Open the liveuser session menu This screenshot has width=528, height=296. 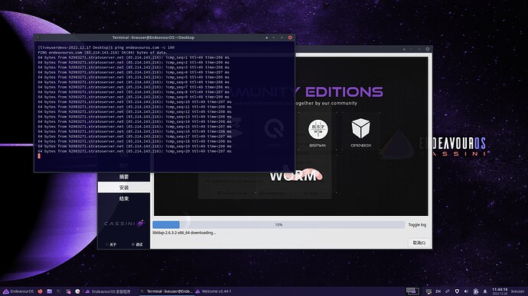(517, 291)
